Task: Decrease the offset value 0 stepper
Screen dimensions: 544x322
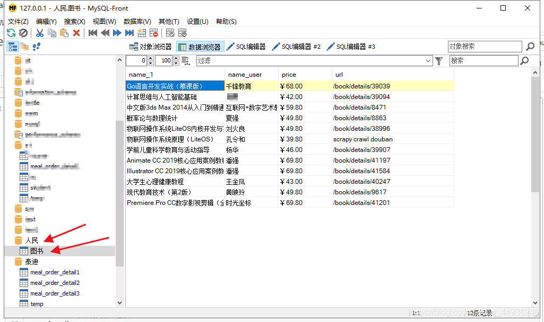Action: tap(151, 64)
